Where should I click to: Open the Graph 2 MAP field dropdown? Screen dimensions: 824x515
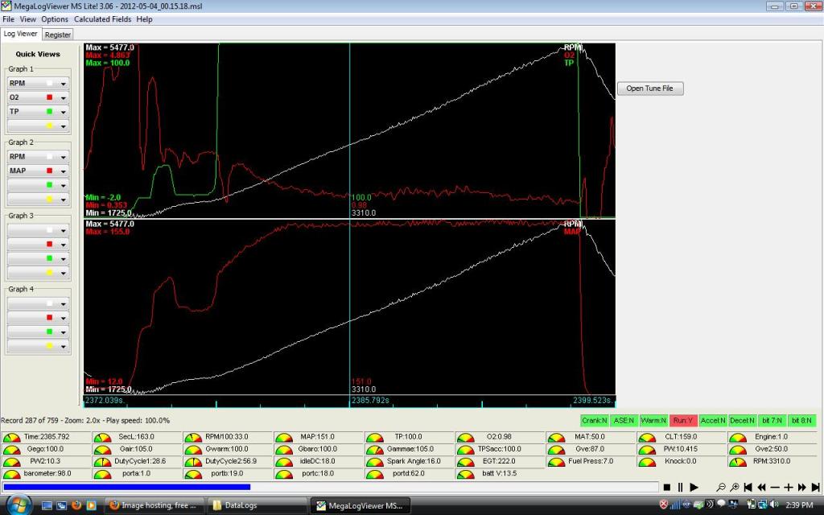tap(62, 171)
